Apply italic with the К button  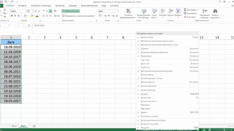tap(15, 16)
